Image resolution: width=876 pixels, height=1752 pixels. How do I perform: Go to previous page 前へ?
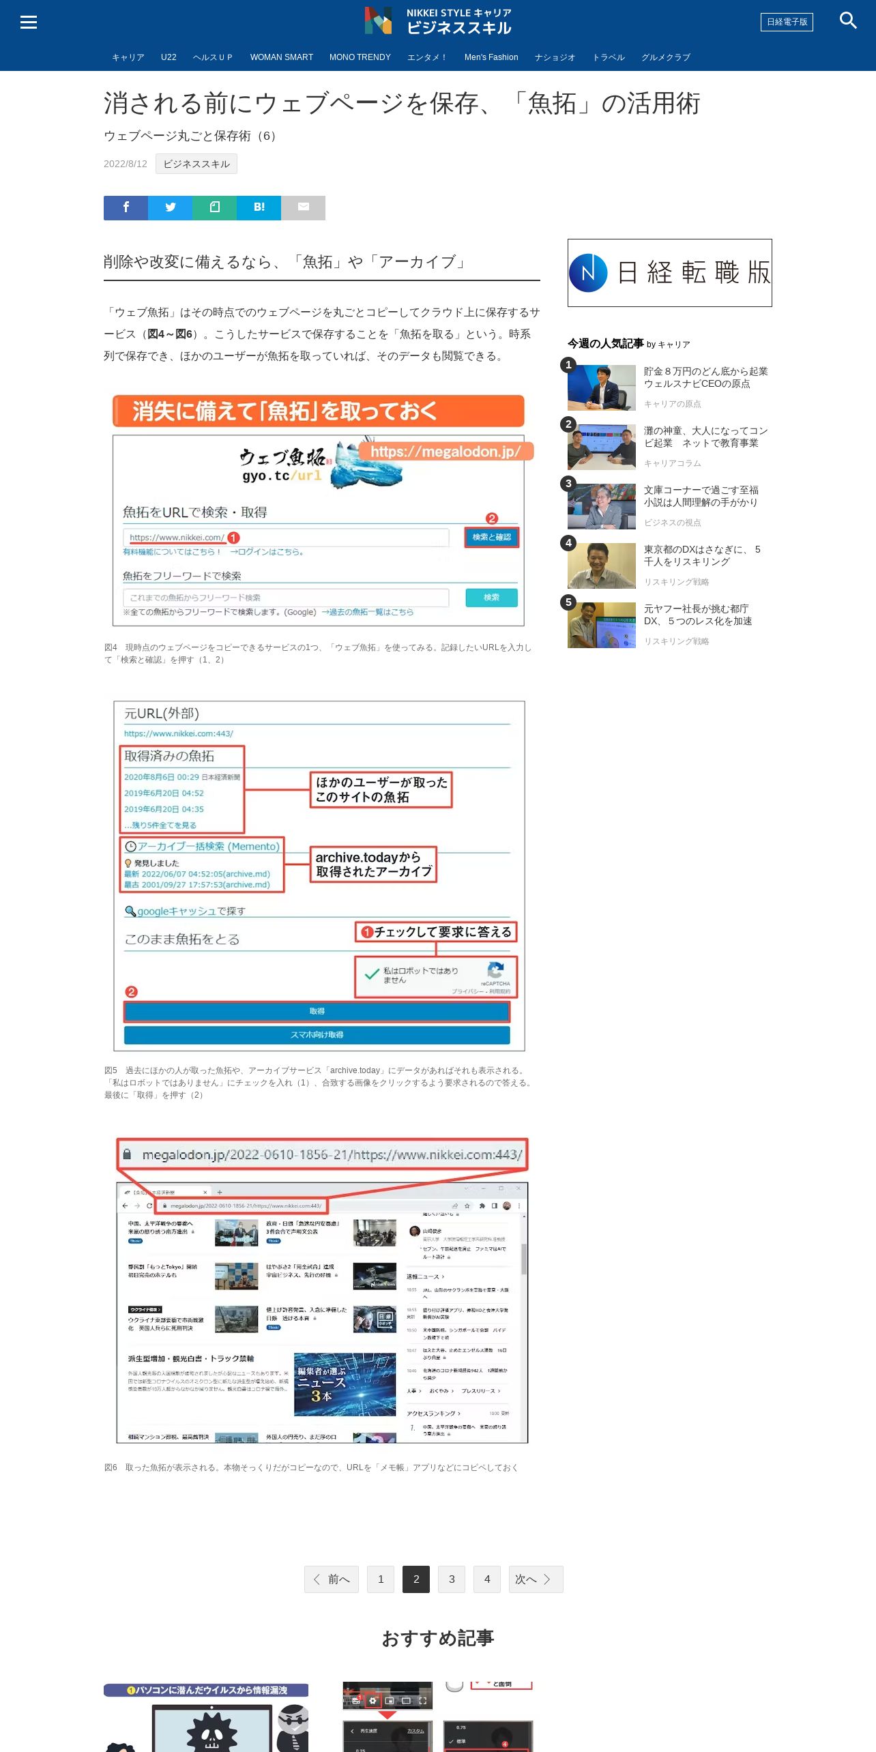tap(332, 1579)
